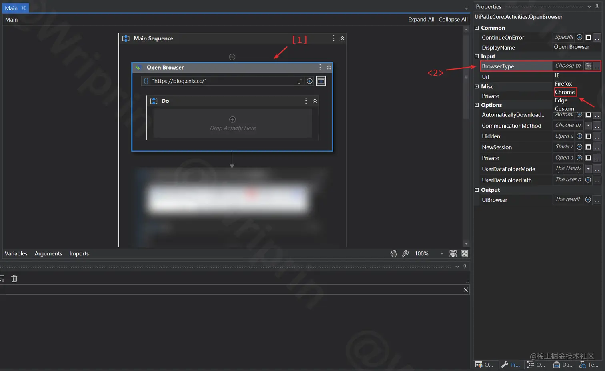Open the zoom level dropdown showing 100%

(x=442, y=253)
